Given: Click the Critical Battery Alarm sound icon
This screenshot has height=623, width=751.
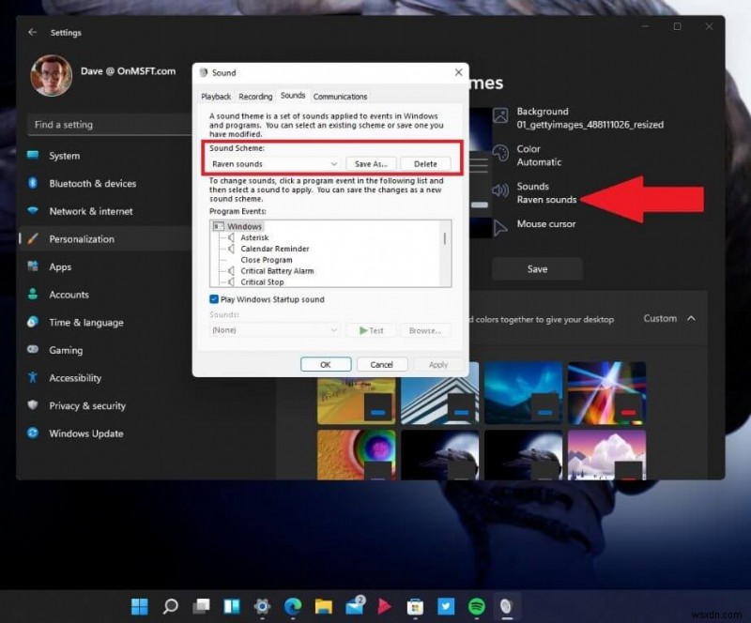Looking at the screenshot, I should [231, 269].
